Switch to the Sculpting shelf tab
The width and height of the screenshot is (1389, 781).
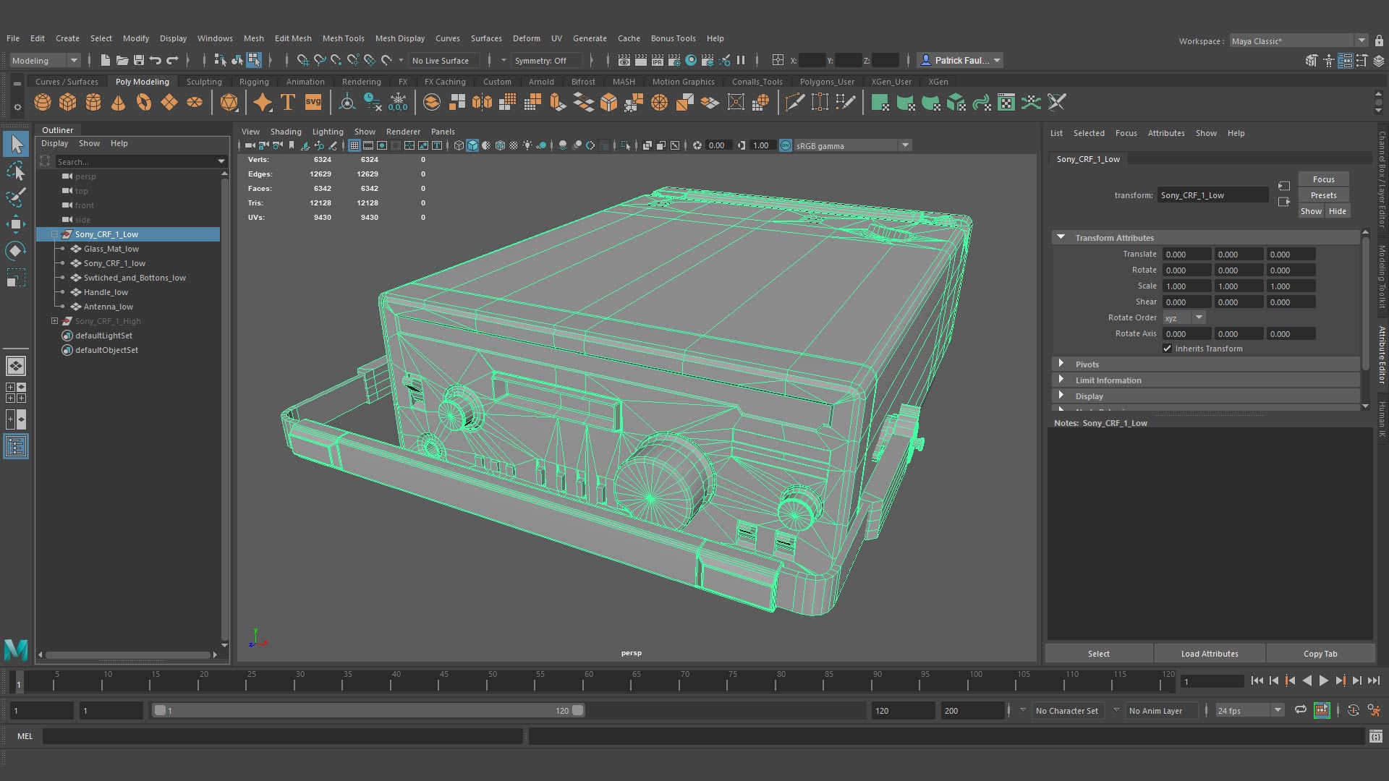coord(204,82)
